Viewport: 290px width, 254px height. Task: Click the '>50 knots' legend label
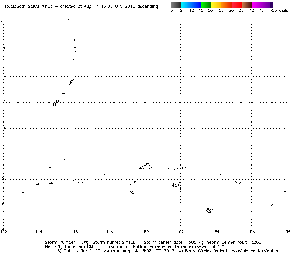[279, 11]
